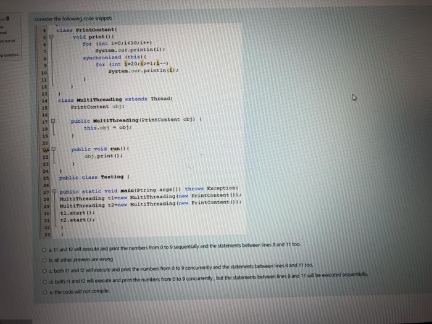Click the question number 8 in sidebar

pos(7,19)
